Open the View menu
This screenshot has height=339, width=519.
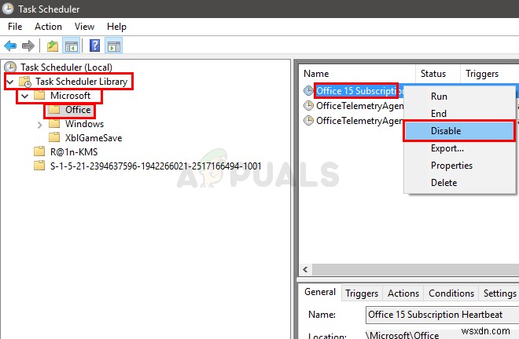pyautogui.click(x=84, y=27)
